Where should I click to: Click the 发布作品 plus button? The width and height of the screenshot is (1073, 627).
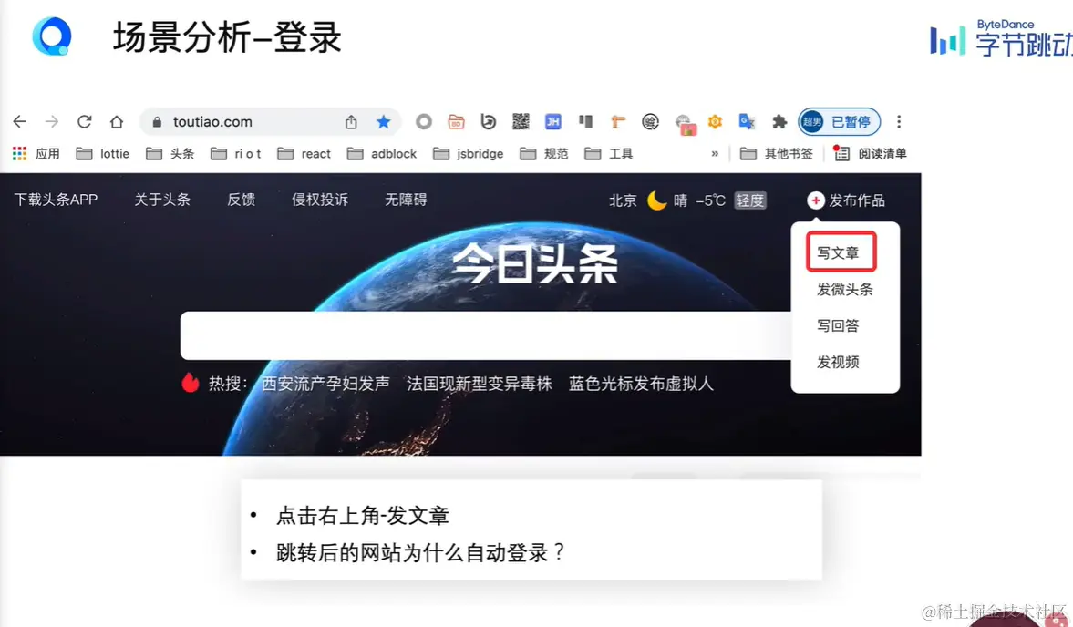846,200
